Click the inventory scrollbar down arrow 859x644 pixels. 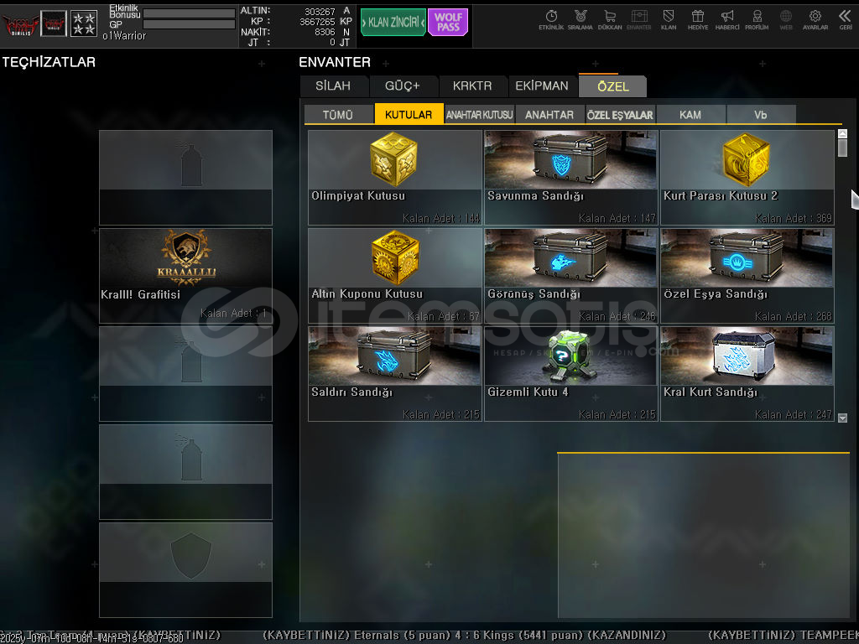point(842,418)
